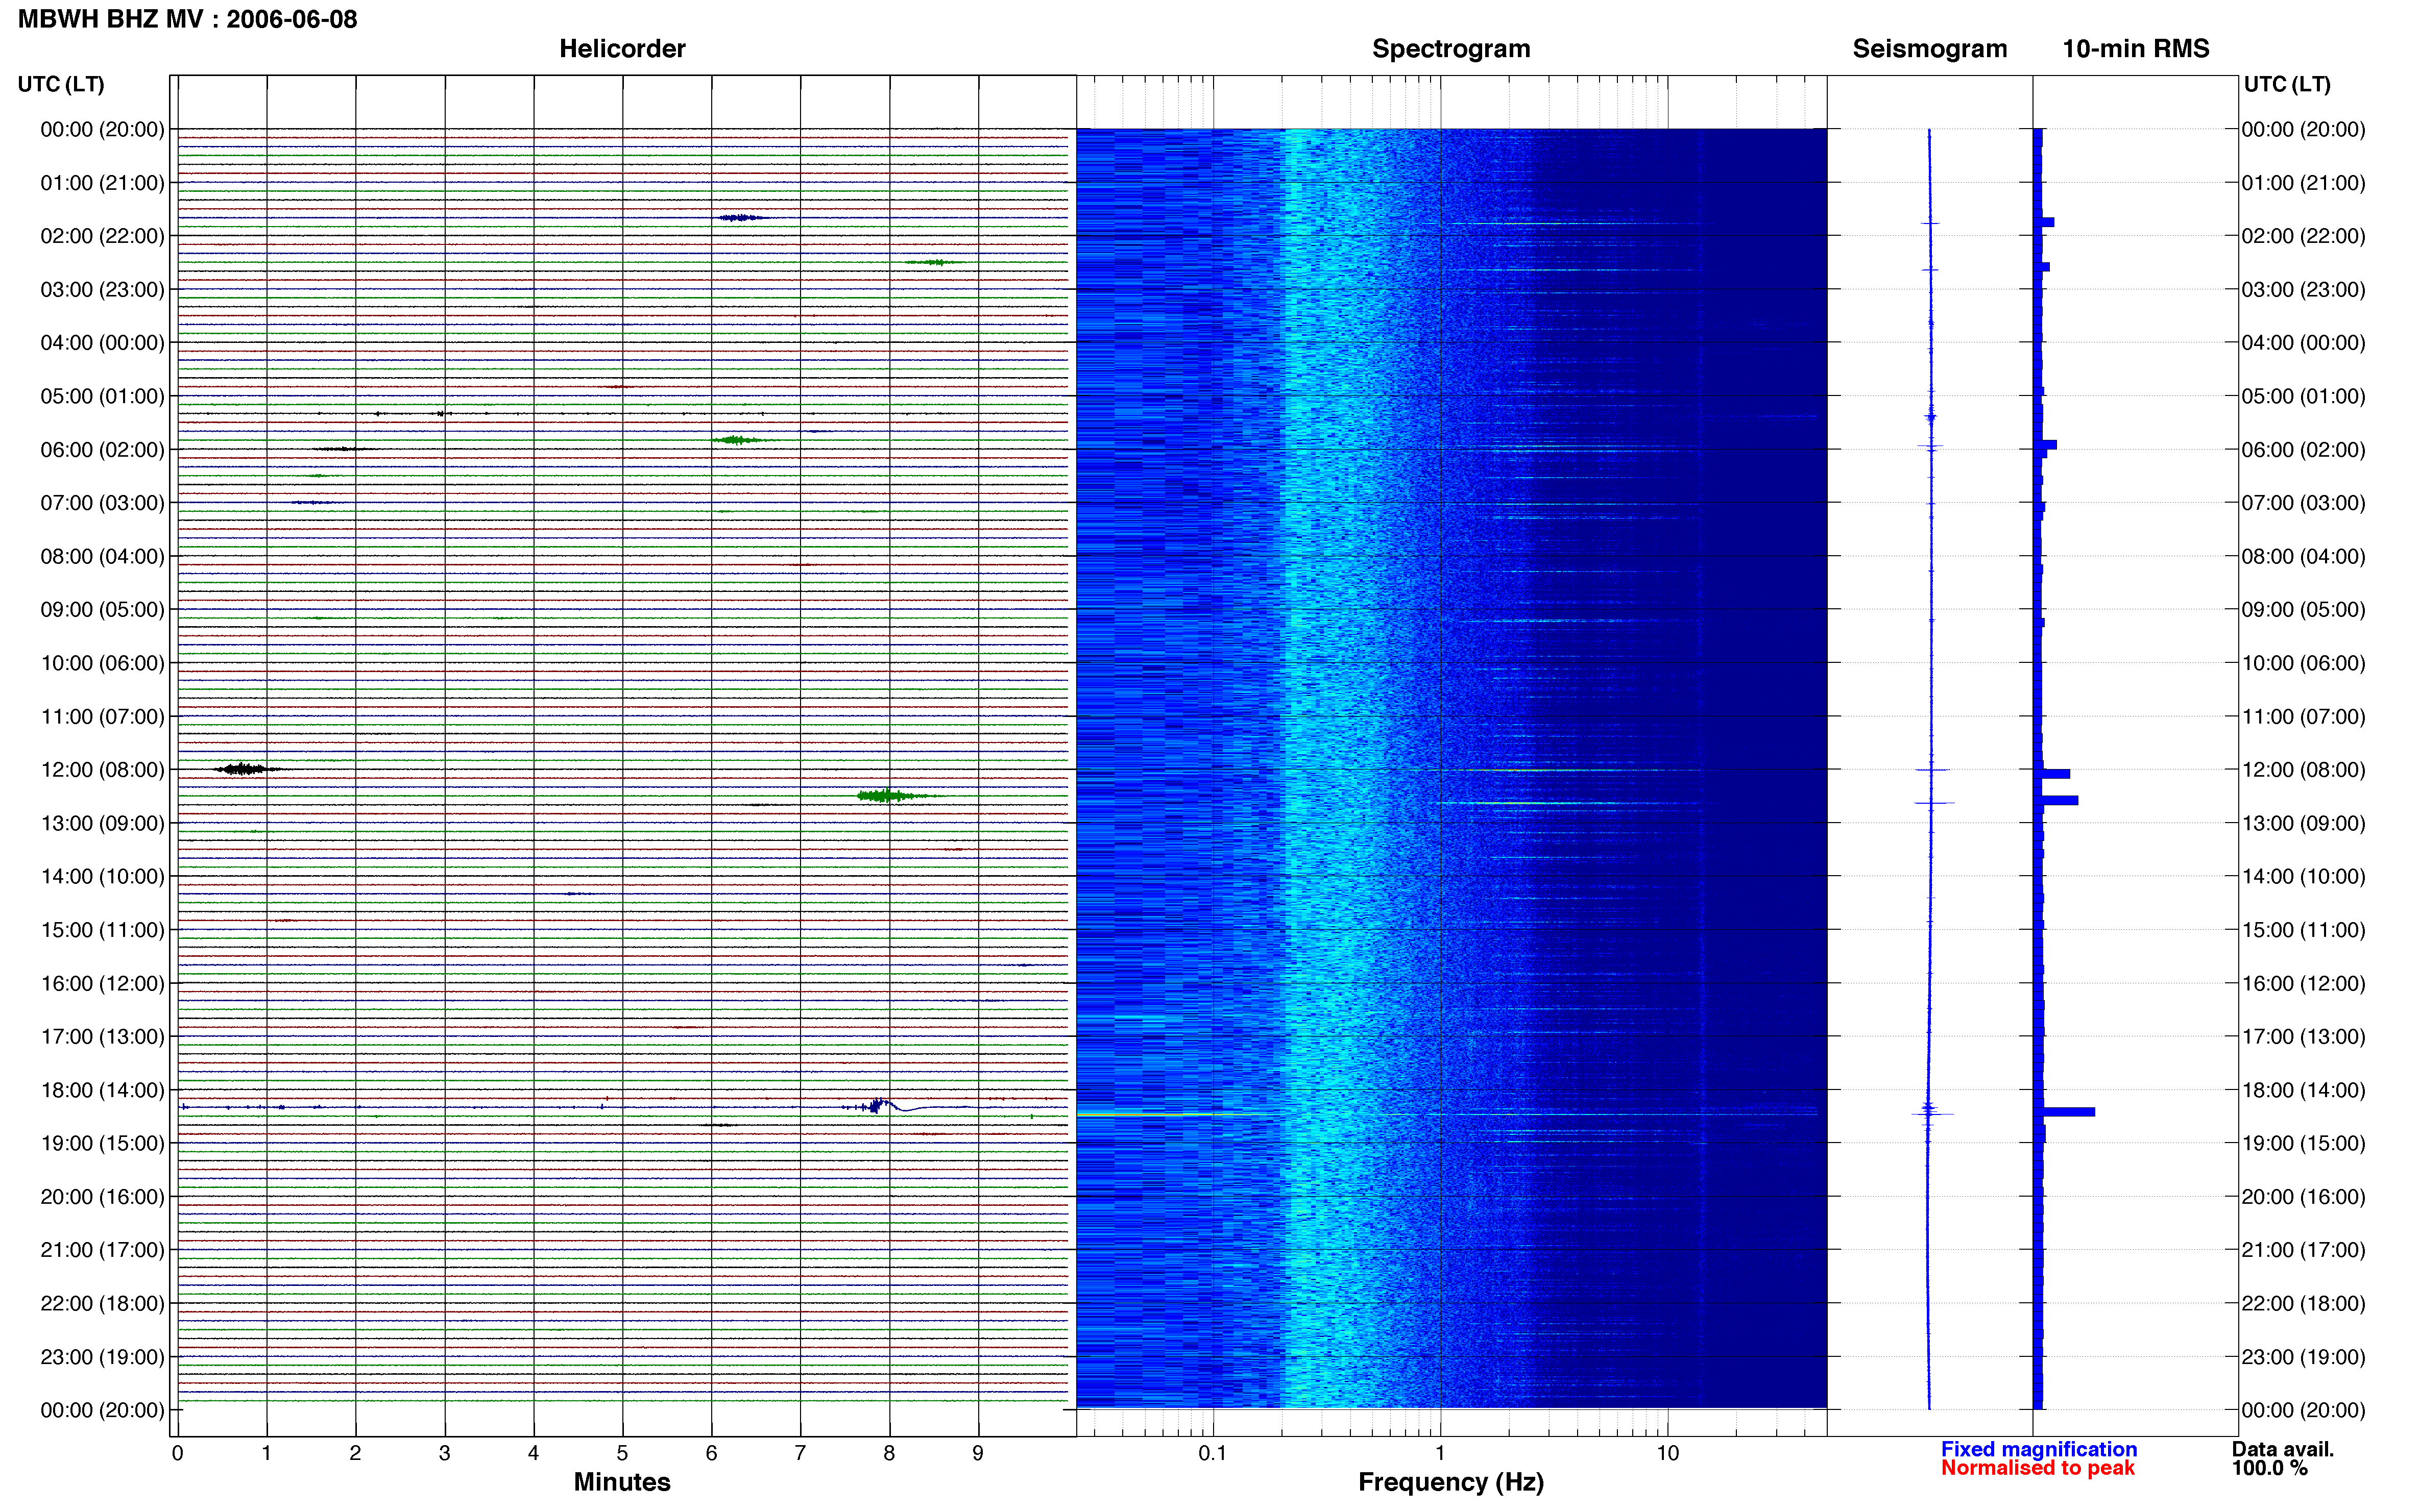Click left time label '04:00 (00:00)'
The image size is (2420, 1512).
[x=102, y=343]
